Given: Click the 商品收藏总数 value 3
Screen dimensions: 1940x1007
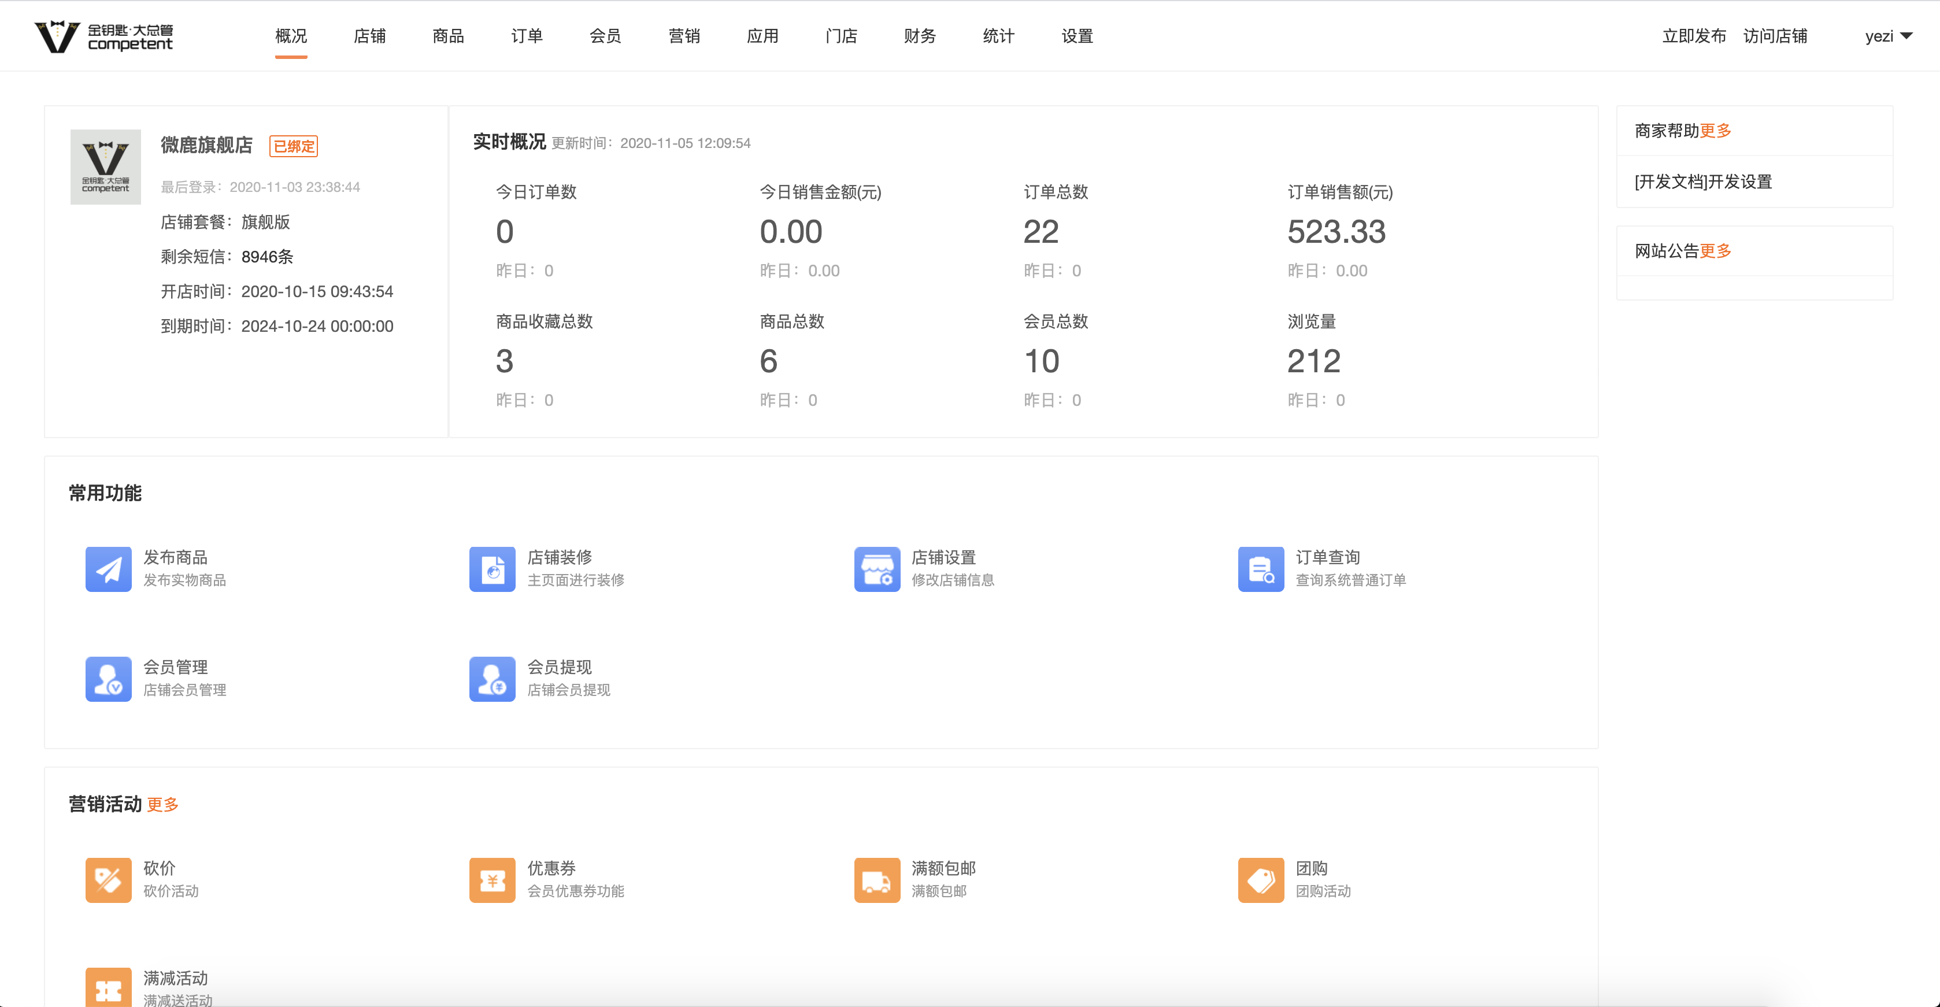Looking at the screenshot, I should pos(505,361).
